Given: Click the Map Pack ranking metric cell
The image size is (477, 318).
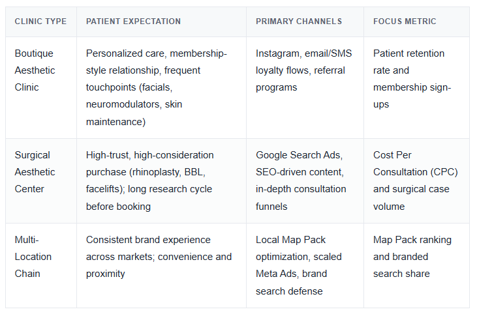Looking at the screenshot, I should pos(416,265).
